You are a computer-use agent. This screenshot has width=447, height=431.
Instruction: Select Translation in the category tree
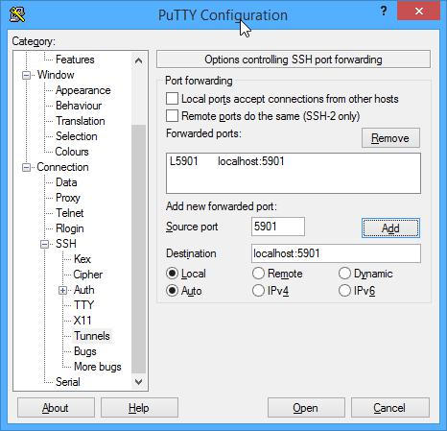coord(81,121)
